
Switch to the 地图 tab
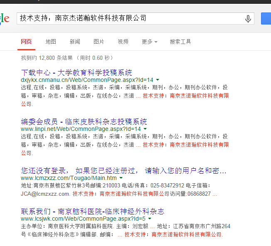pos(51,42)
